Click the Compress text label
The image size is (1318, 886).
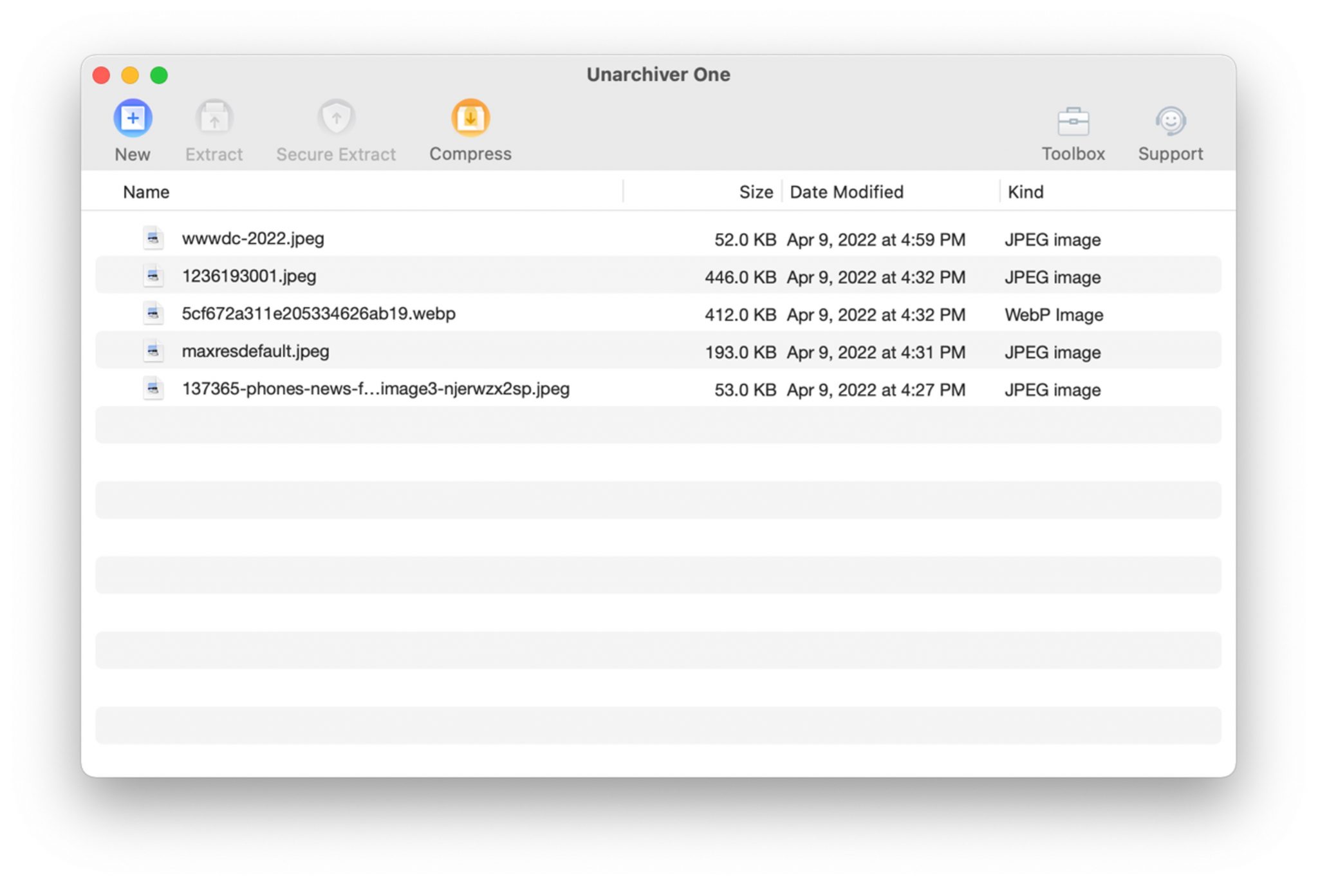(x=470, y=154)
